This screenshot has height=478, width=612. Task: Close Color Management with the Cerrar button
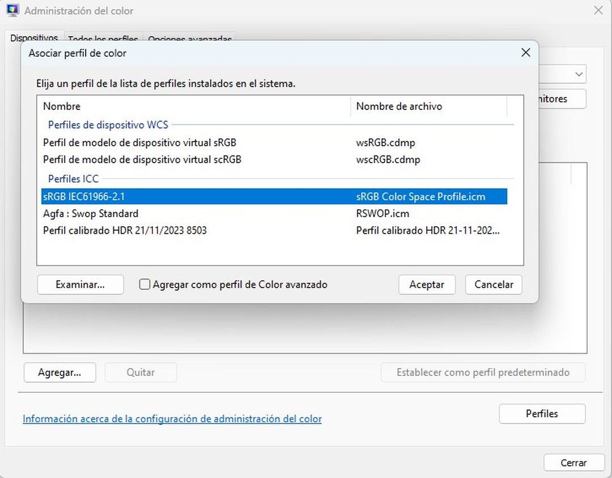[x=573, y=462]
